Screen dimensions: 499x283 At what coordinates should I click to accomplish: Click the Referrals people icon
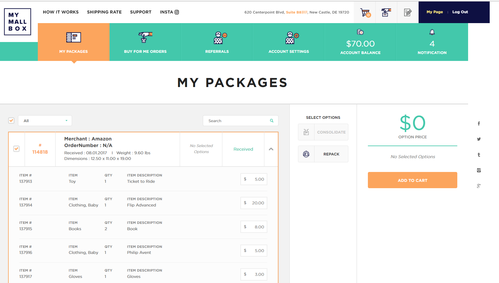(220, 38)
